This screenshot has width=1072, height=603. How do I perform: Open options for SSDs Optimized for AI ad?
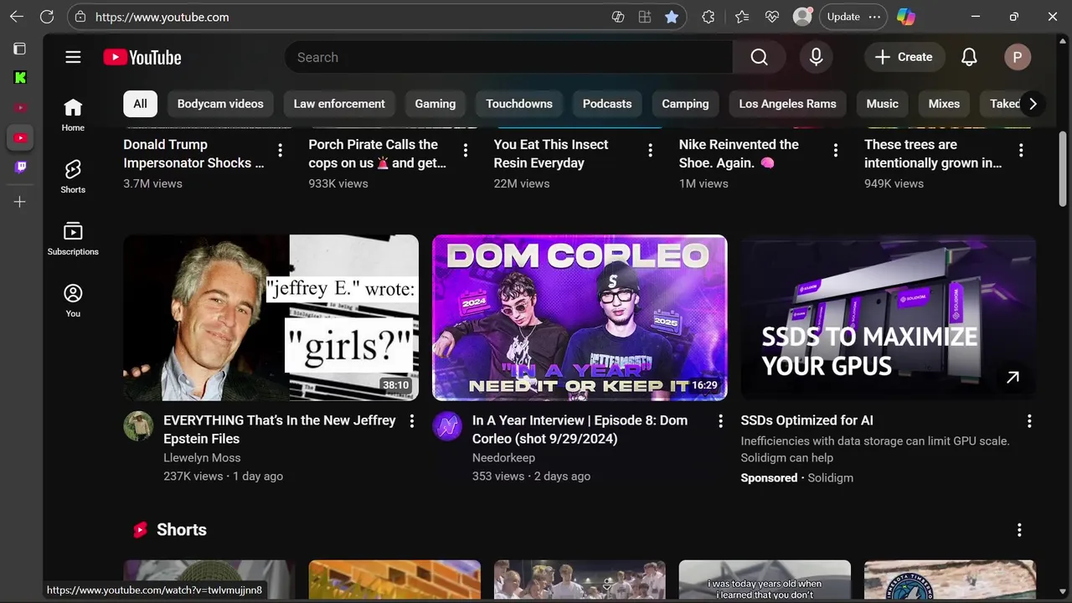click(x=1029, y=421)
